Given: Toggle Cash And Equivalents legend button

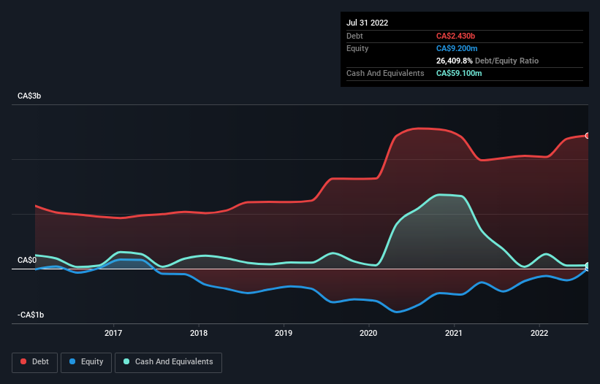Looking at the screenshot, I should 168,362.
